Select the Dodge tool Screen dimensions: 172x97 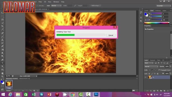point(2,56)
